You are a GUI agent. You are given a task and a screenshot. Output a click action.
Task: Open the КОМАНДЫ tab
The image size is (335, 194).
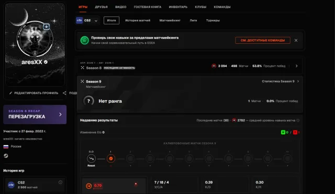coord(222,7)
